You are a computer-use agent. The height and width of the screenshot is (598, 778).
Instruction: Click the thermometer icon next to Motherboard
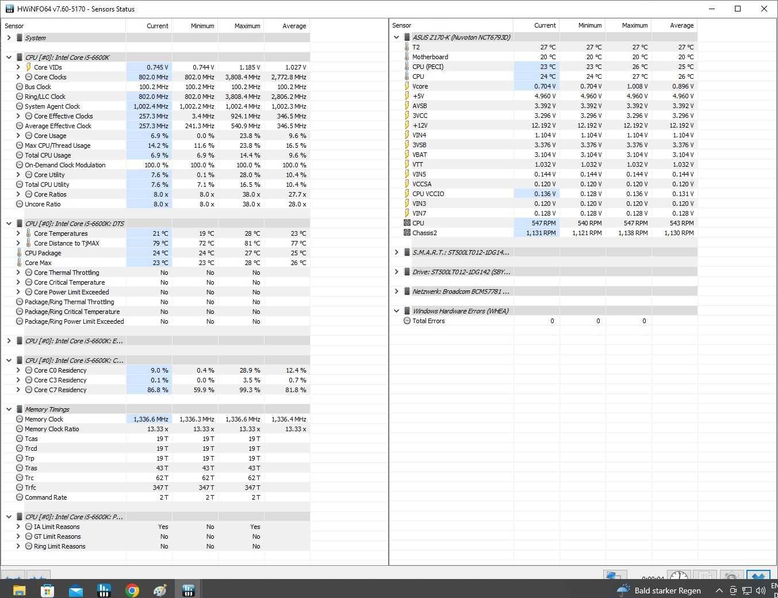click(x=407, y=57)
